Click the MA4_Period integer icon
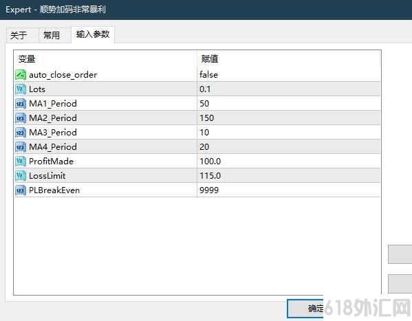The height and width of the screenshot is (321, 412). click(21, 147)
